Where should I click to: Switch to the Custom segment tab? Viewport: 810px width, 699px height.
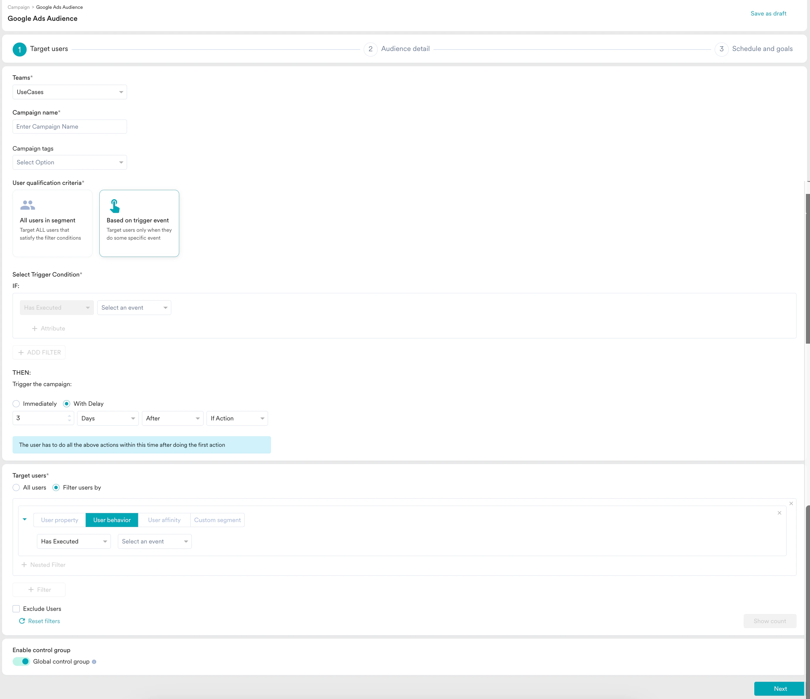click(217, 520)
